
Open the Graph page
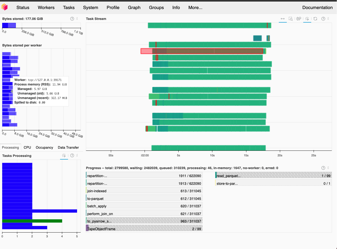134,7
